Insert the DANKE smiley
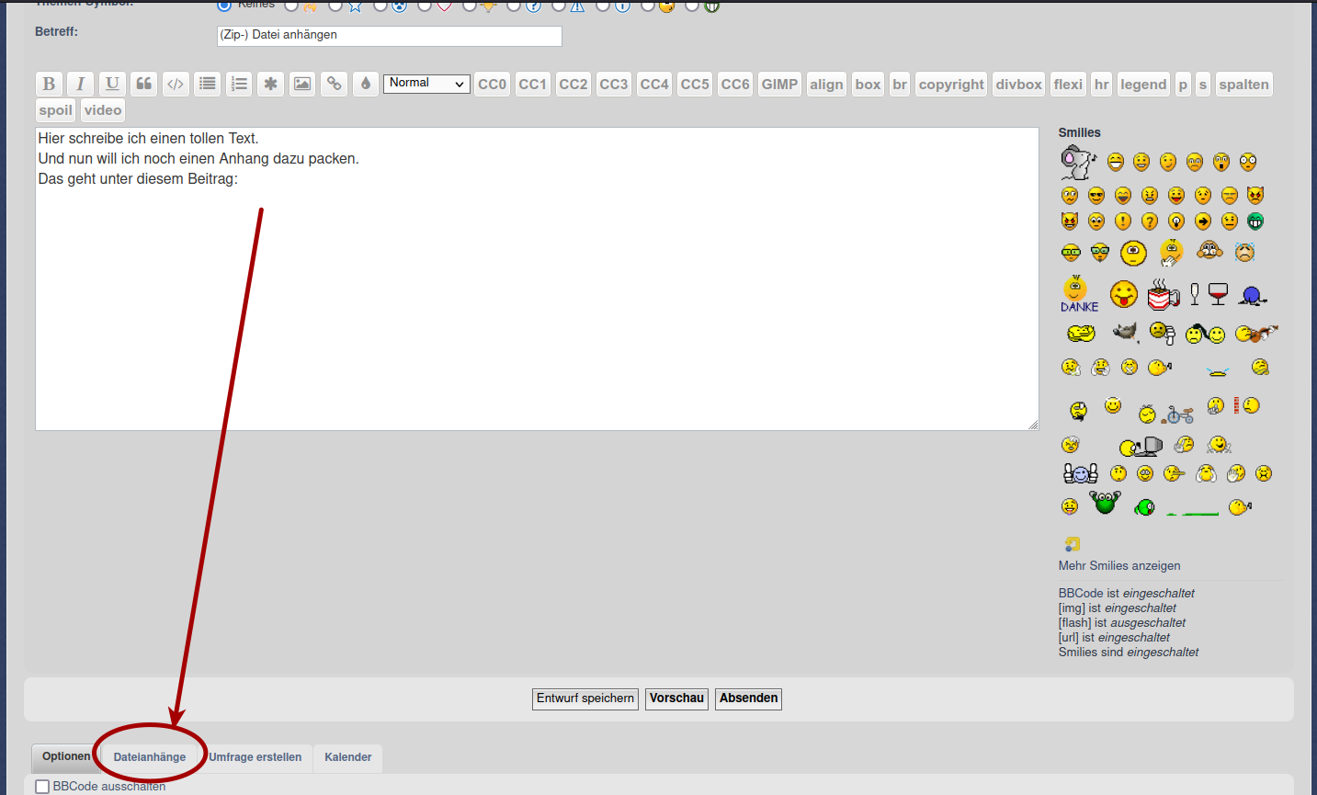This screenshot has height=795, width=1317. [x=1079, y=295]
